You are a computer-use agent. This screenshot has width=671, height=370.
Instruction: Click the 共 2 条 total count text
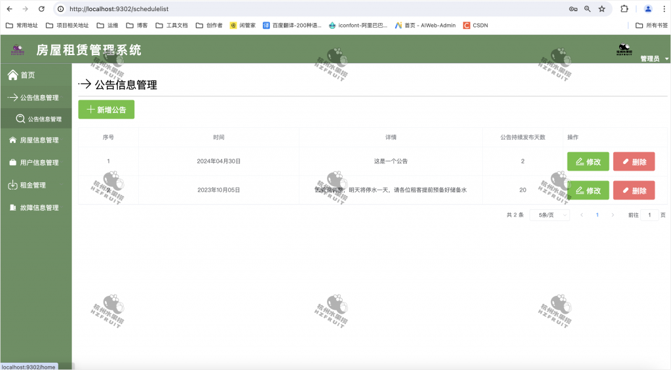coord(515,215)
